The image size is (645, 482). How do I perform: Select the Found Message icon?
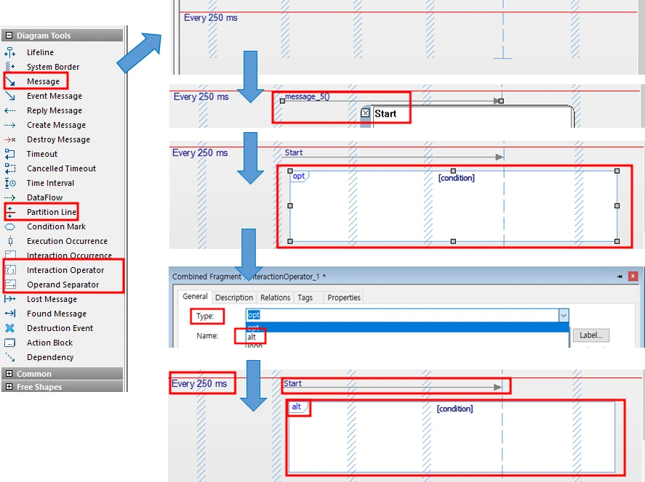(x=10, y=314)
